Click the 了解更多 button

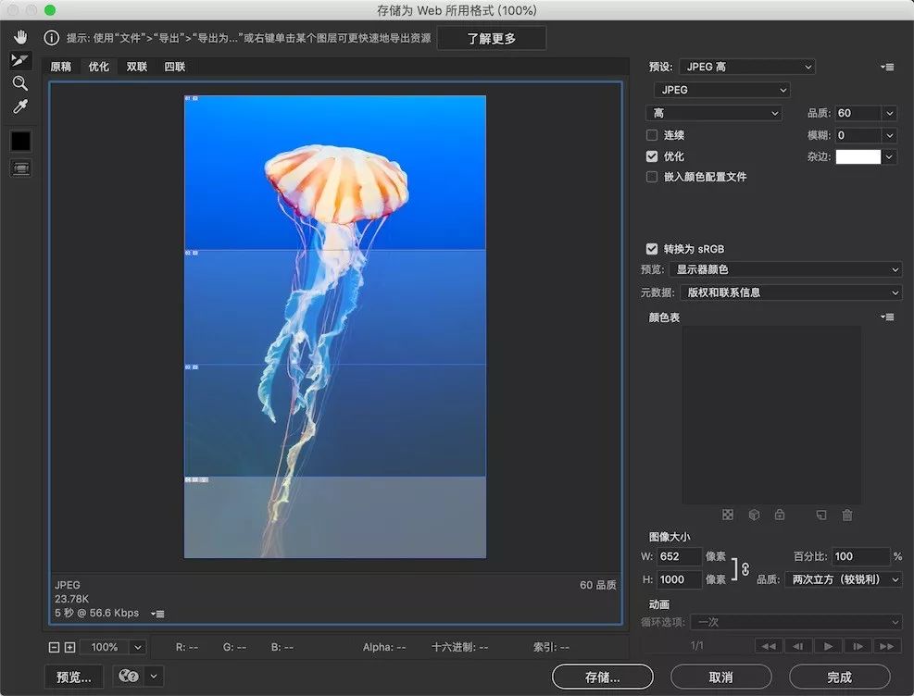[x=492, y=38]
